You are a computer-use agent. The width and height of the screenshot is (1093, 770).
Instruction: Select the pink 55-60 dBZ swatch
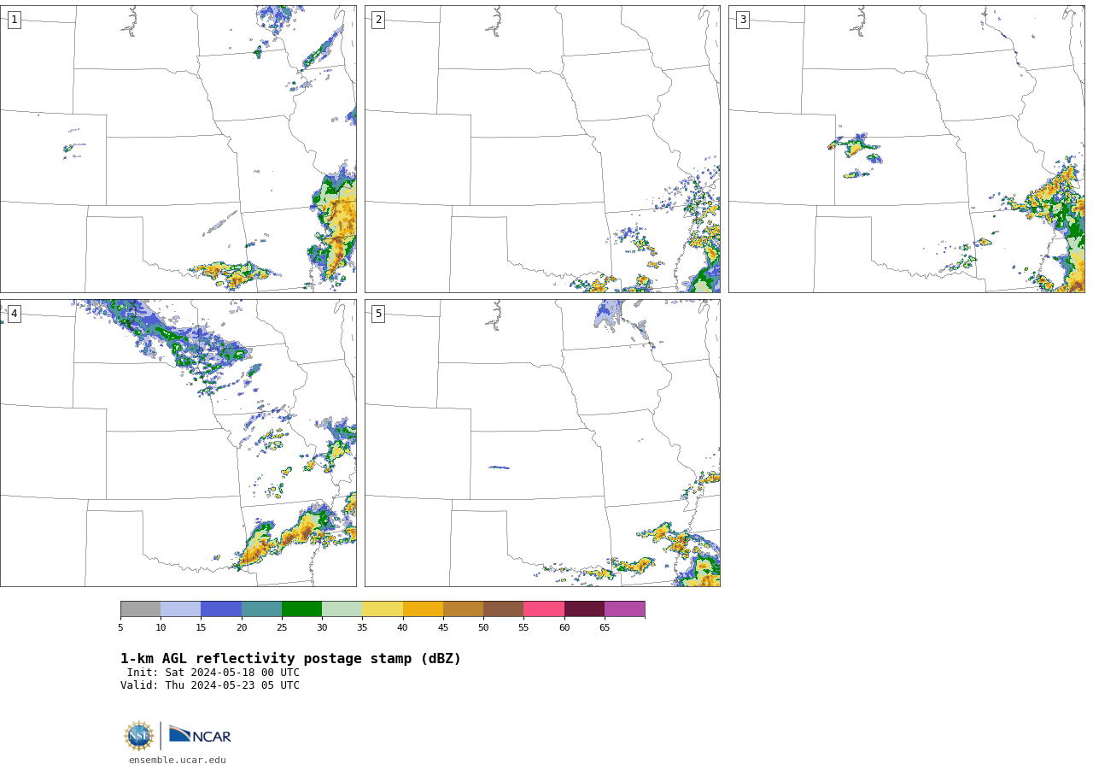coord(544,609)
